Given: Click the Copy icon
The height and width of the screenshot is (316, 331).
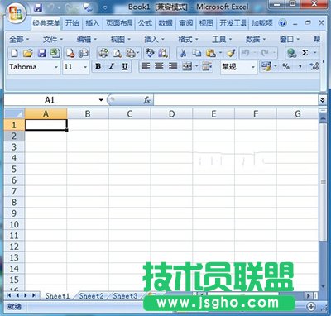Looking at the screenshot, I should click(x=197, y=53).
